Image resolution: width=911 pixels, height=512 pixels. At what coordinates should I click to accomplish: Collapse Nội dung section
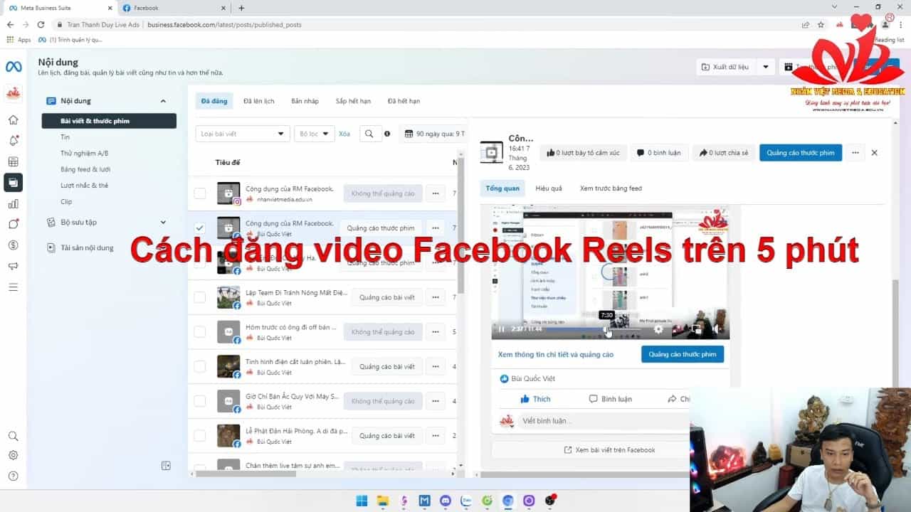163,101
